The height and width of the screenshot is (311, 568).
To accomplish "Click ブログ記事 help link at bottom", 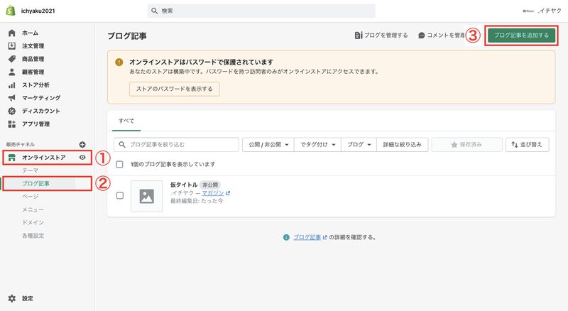I will [x=307, y=237].
